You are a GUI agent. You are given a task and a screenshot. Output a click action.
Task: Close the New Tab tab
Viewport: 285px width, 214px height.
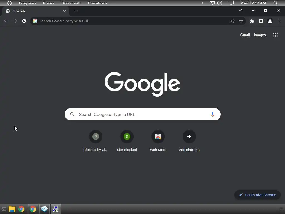(65, 11)
